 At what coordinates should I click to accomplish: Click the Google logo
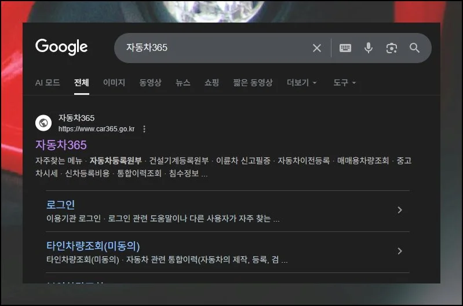coord(61,47)
